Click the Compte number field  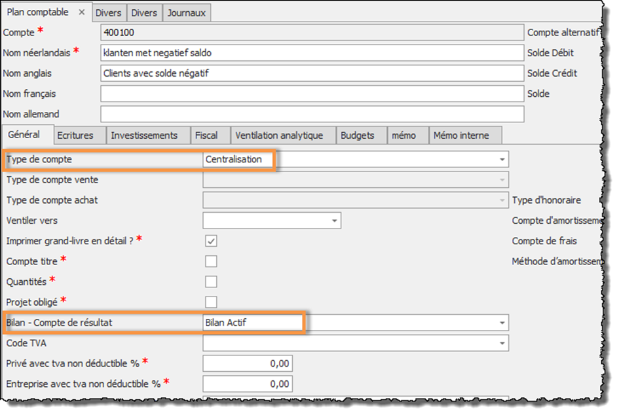pyautogui.click(x=312, y=32)
